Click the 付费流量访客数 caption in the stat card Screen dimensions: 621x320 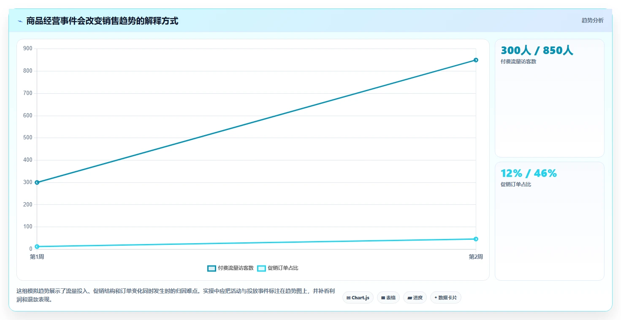[518, 62]
